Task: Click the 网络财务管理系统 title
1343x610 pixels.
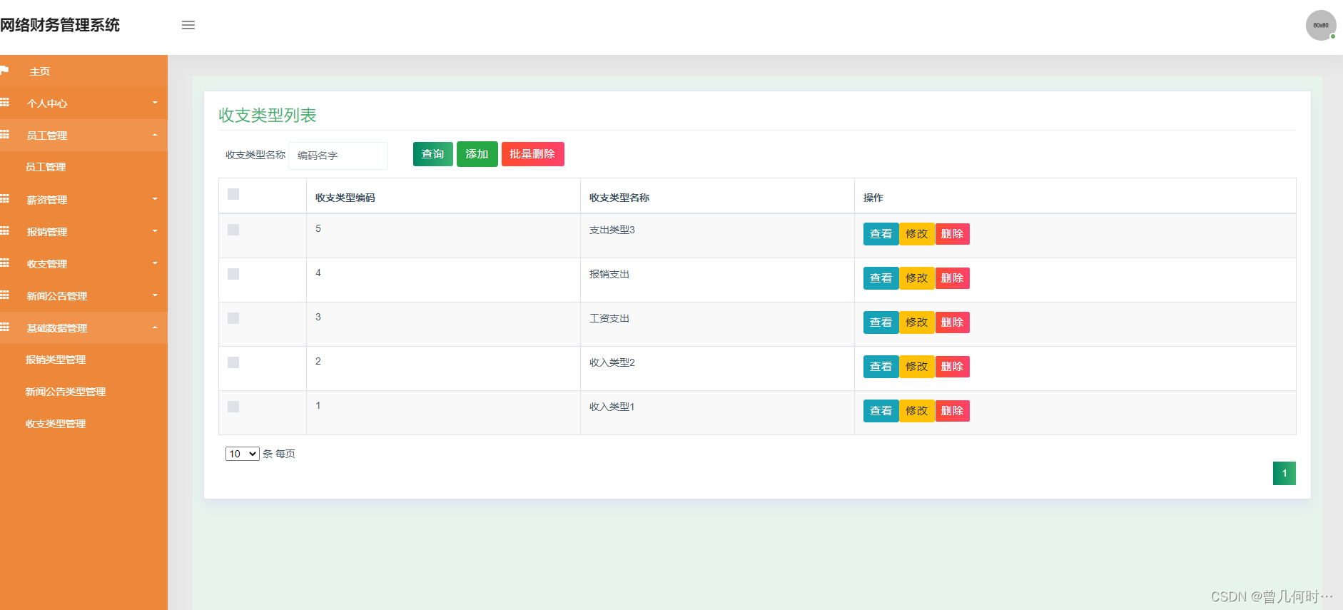Action: (x=60, y=25)
